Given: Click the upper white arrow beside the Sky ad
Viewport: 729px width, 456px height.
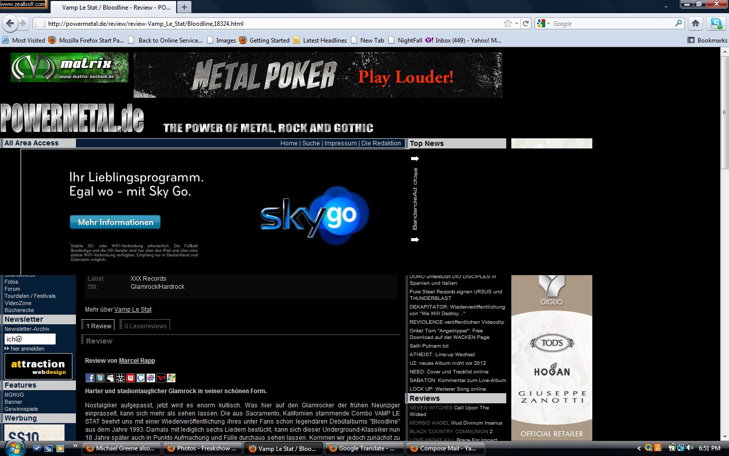Looking at the screenshot, I should (415, 159).
